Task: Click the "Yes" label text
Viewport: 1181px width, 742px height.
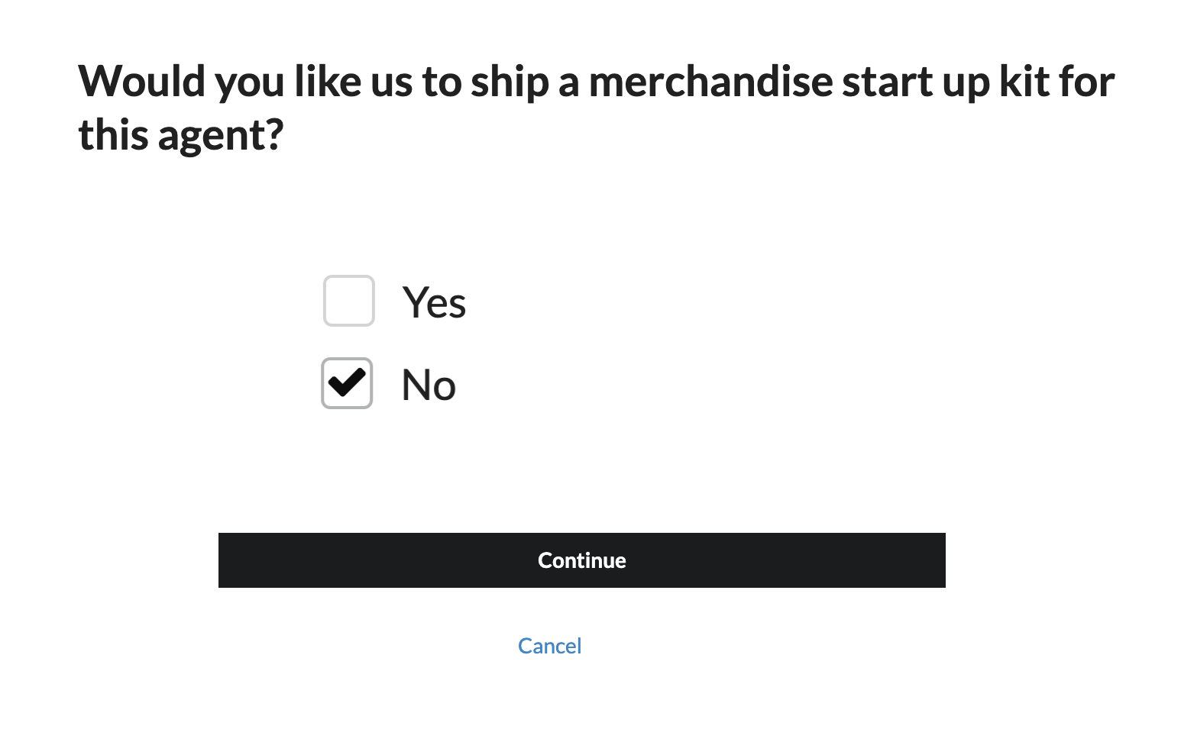Action: (434, 302)
